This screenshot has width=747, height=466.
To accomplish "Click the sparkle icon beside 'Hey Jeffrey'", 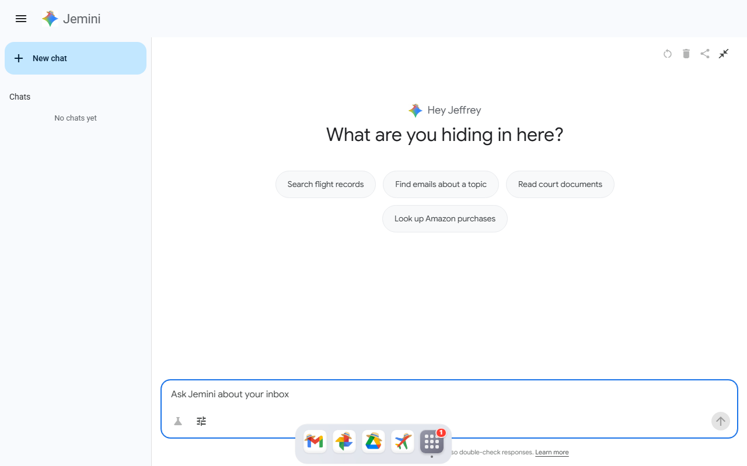I will click(x=416, y=110).
